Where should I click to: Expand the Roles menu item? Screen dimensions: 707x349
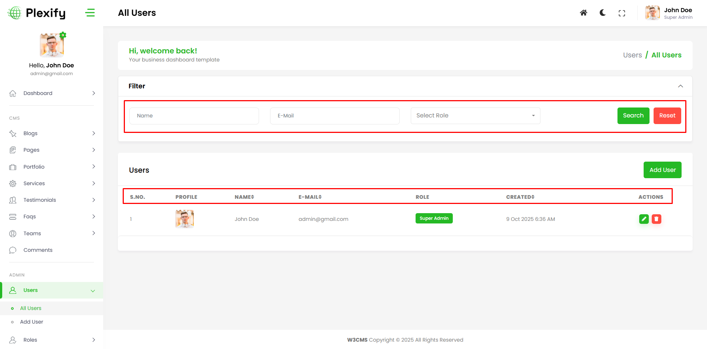[x=52, y=339]
